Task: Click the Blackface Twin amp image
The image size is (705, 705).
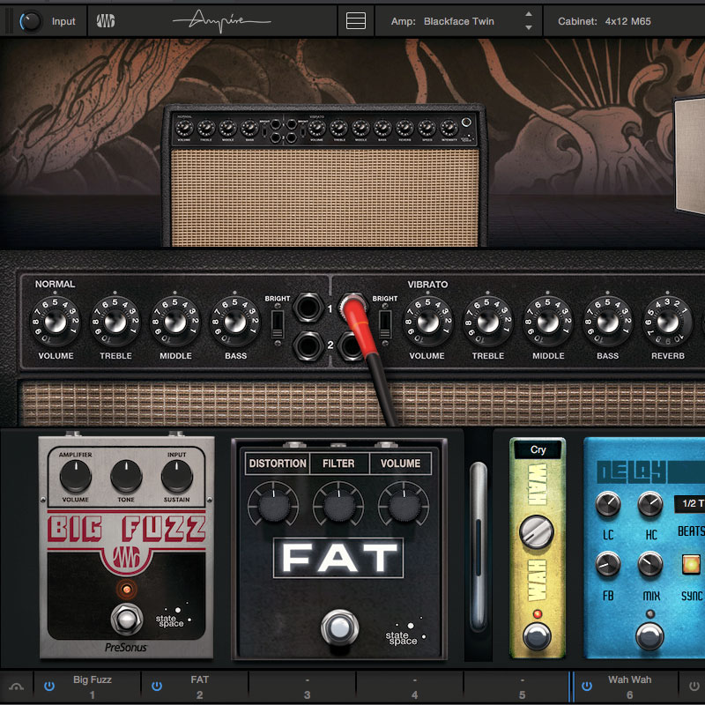Action: click(324, 175)
